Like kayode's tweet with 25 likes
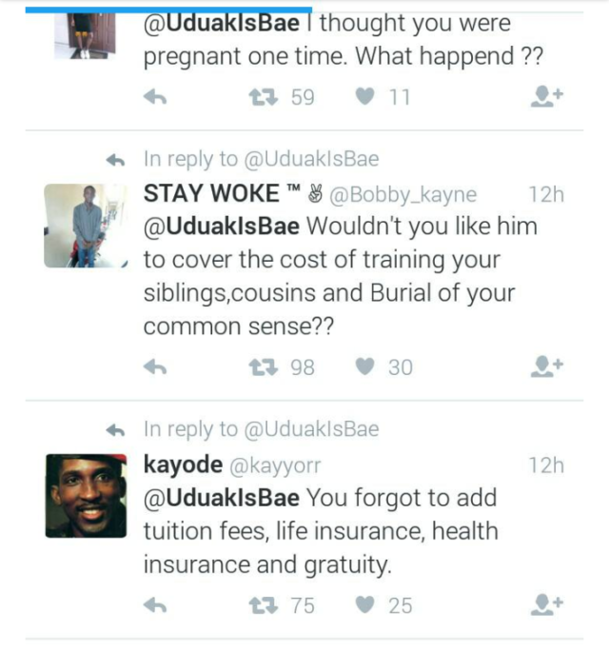The height and width of the screenshot is (651, 609). tap(364, 604)
